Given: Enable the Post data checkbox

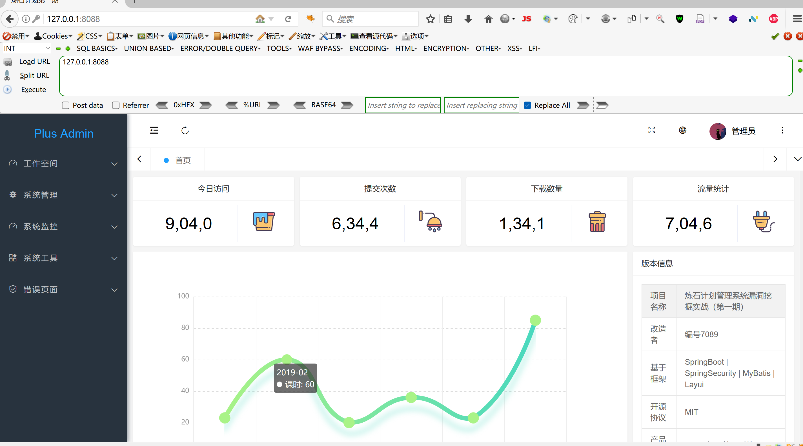Looking at the screenshot, I should click(65, 105).
